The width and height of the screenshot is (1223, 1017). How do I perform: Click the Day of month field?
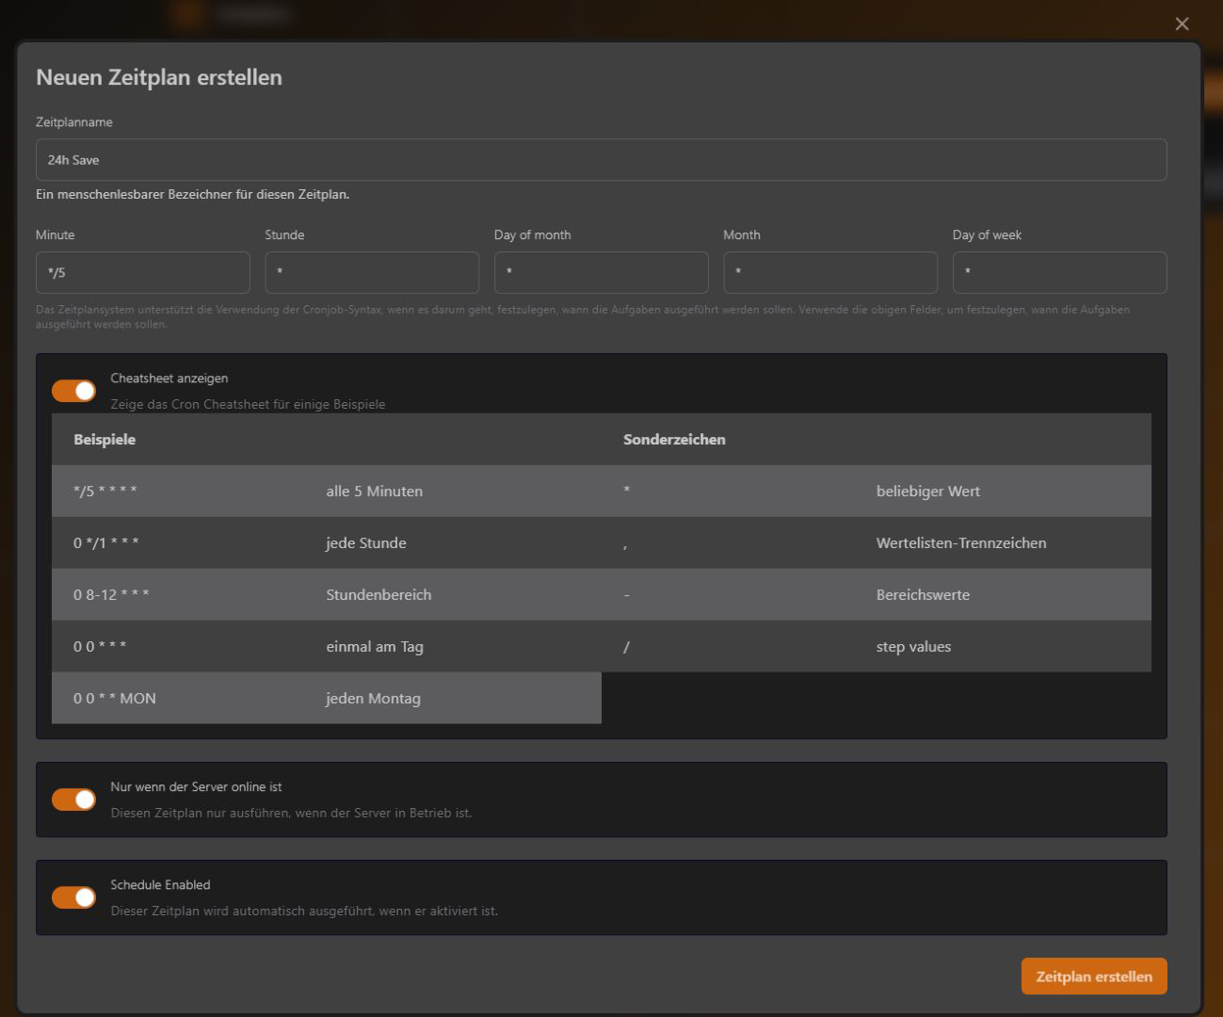(x=601, y=273)
